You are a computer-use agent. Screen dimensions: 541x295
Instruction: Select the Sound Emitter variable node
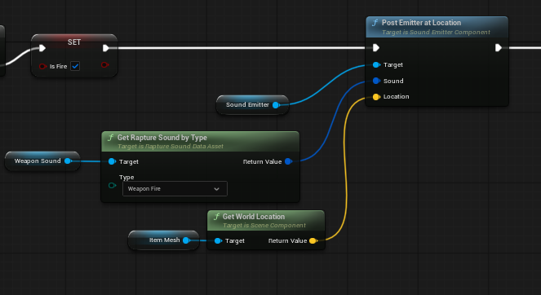[x=253, y=105]
